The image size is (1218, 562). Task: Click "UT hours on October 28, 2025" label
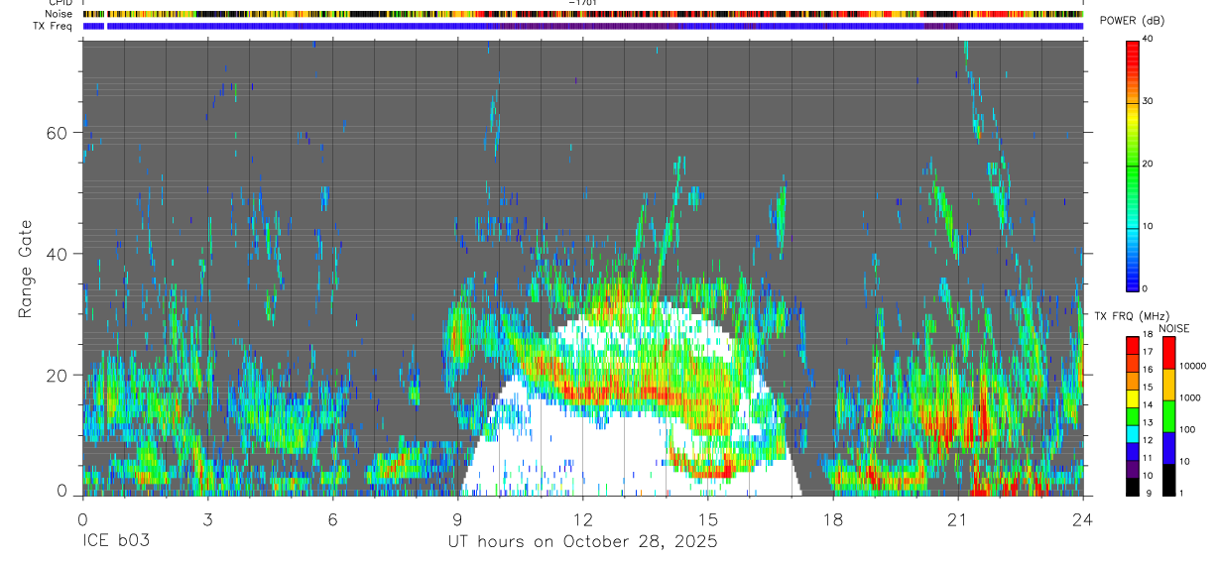pyautogui.click(x=582, y=542)
